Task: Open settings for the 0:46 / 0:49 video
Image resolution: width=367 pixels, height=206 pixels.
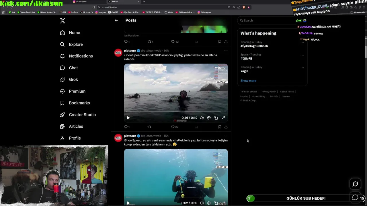Action: coord(209,118)
